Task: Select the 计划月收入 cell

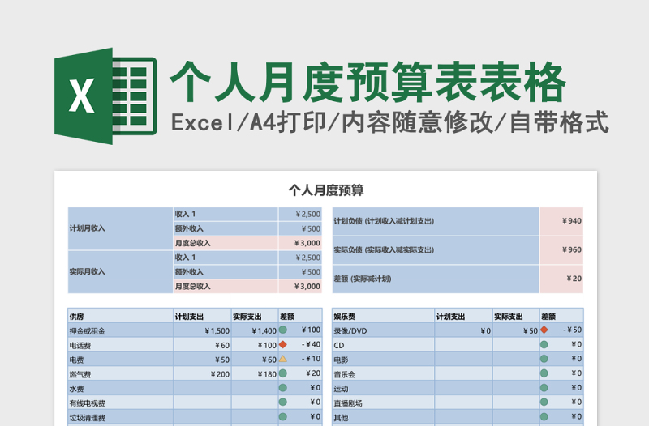Action: [120, 228]
